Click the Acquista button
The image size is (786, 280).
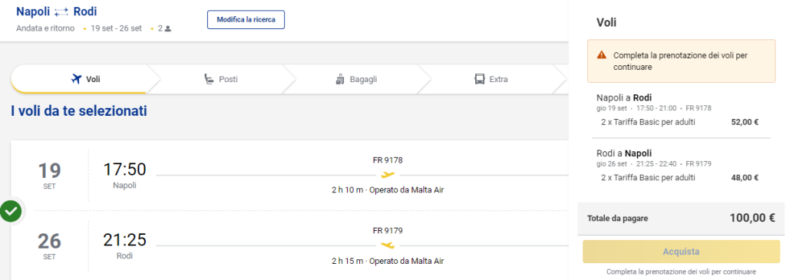[x=682, y=252]
